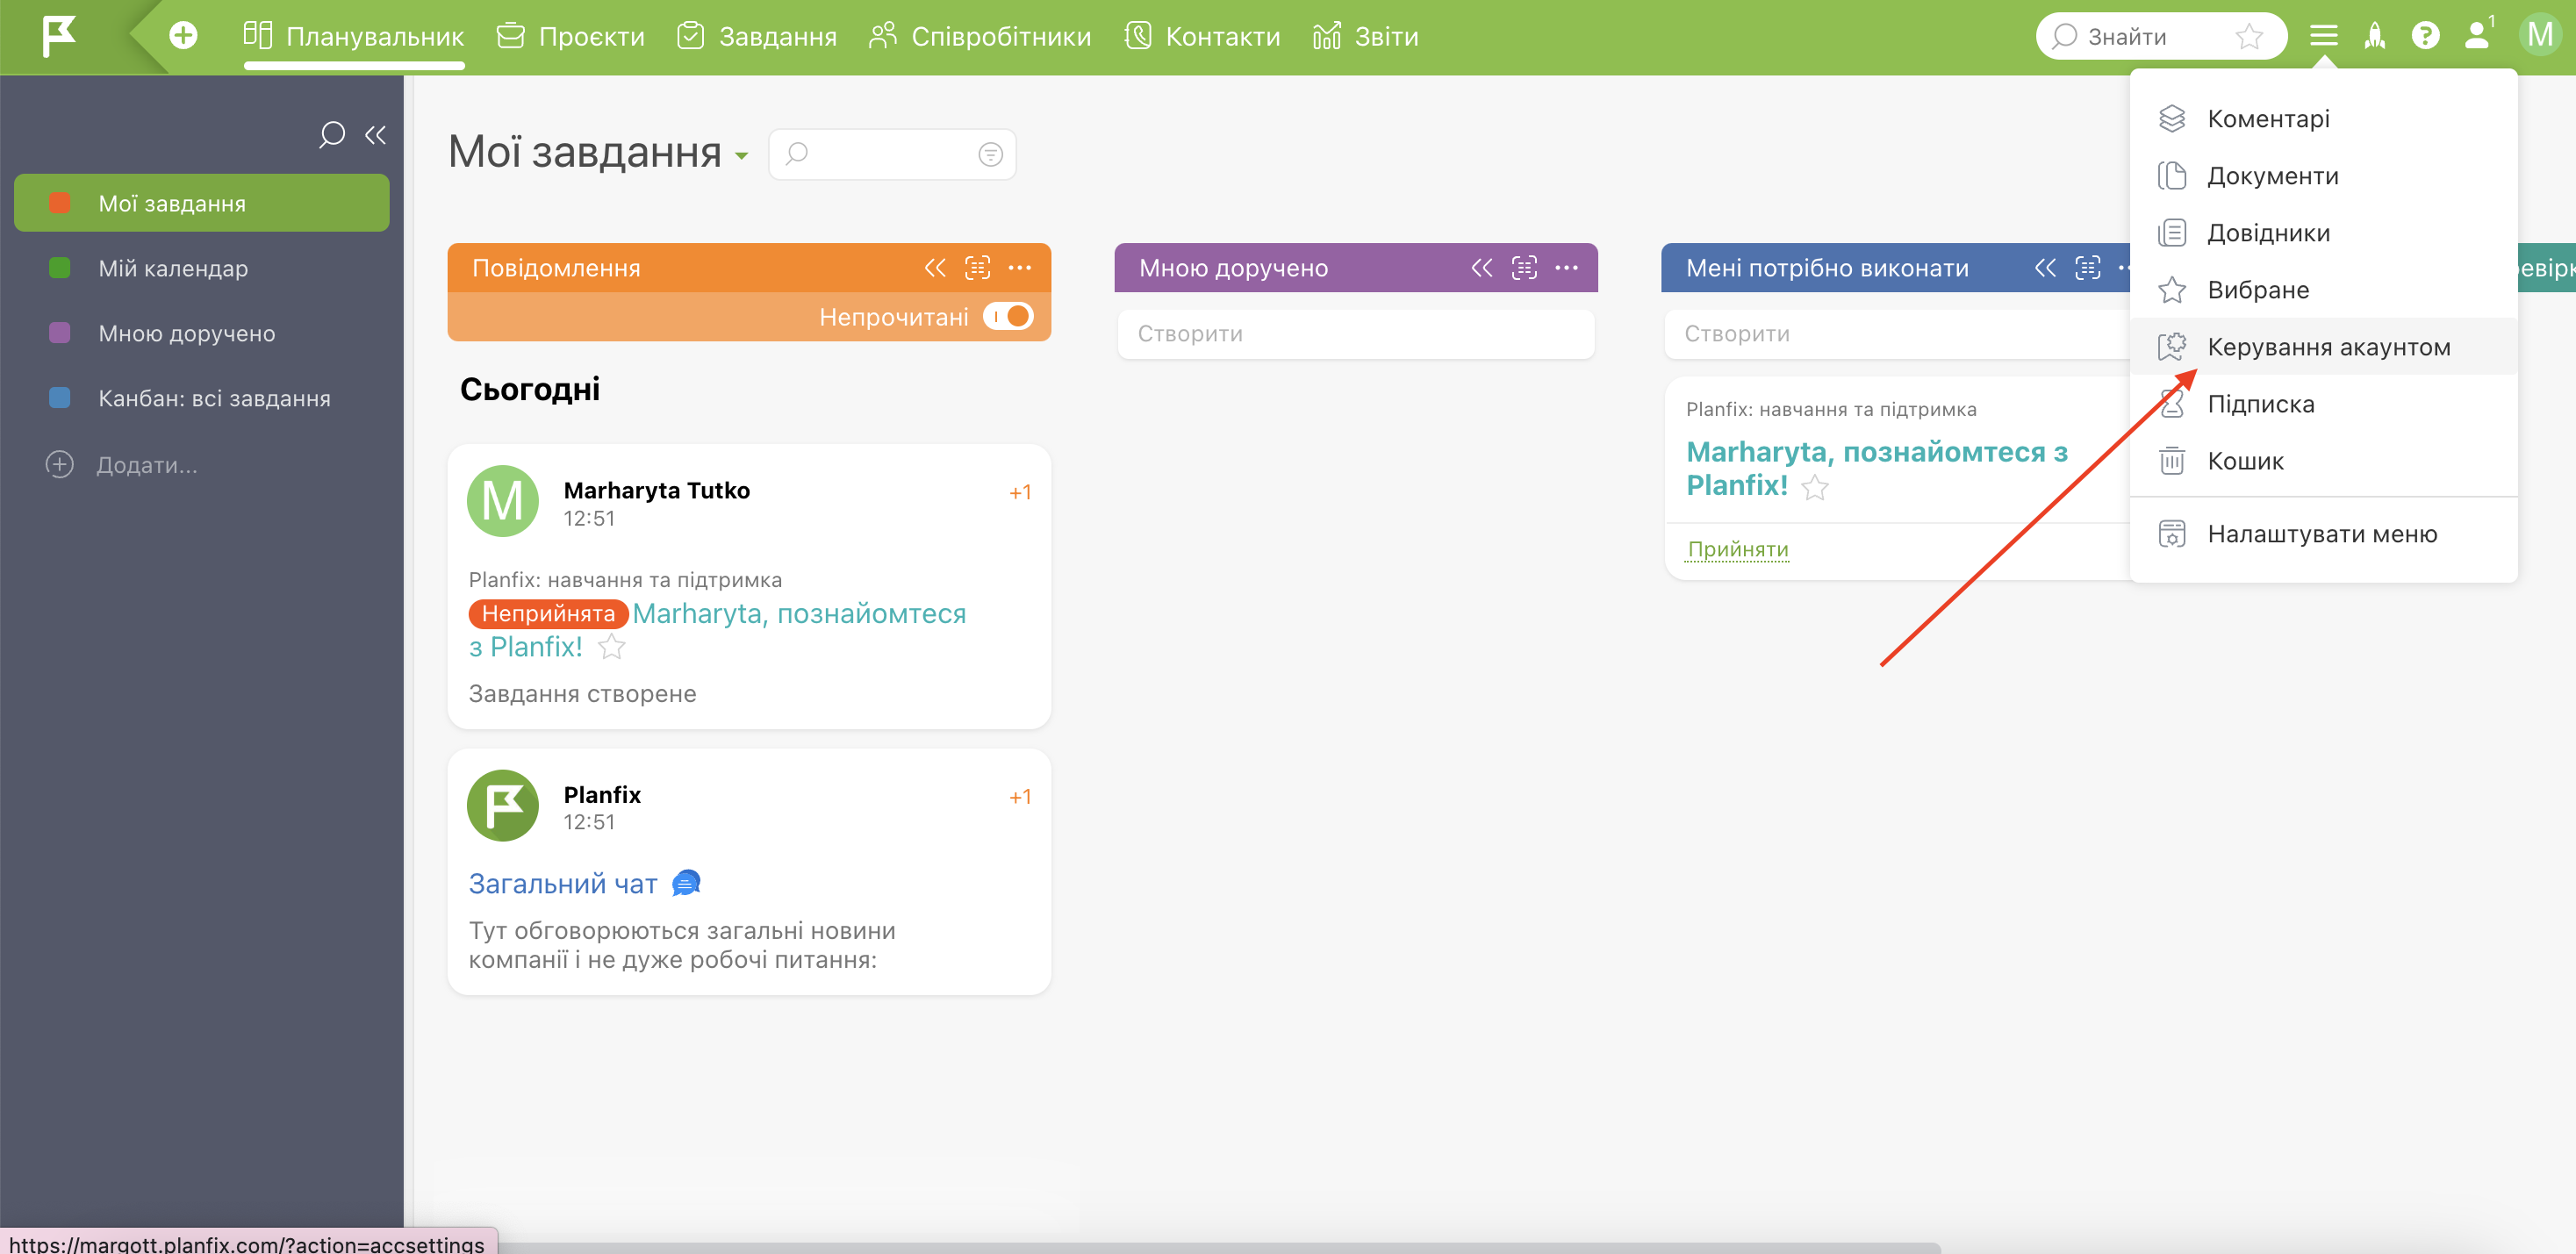The height and width of the screenshot is (1254, 2576).
Task: Open the Співробітники tab
Action: click(x=980, y=36)
